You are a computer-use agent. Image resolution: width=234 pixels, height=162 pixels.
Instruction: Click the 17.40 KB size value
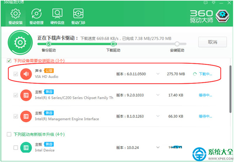point(176,95)
